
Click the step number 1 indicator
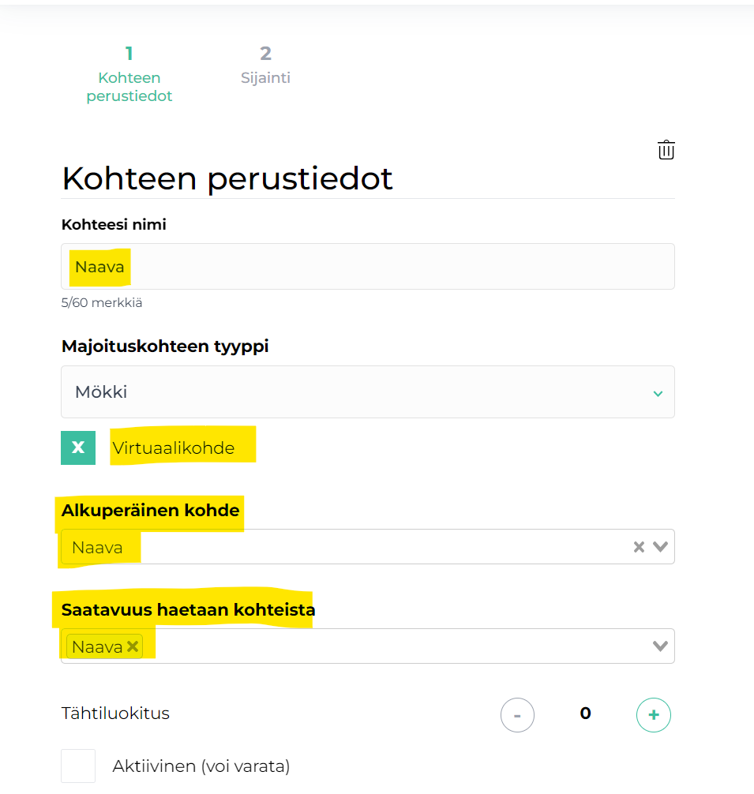[x=129, y=53]
